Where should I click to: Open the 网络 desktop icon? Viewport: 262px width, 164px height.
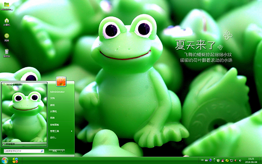coord(7,38)
